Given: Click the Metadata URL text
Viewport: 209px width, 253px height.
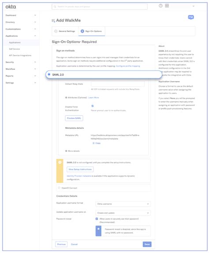Looking at the screenshot, I should pos(115,137).
